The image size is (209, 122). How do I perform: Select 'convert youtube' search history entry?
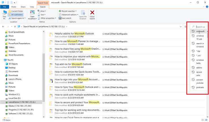pyautogui.click(x=199, y=81)
